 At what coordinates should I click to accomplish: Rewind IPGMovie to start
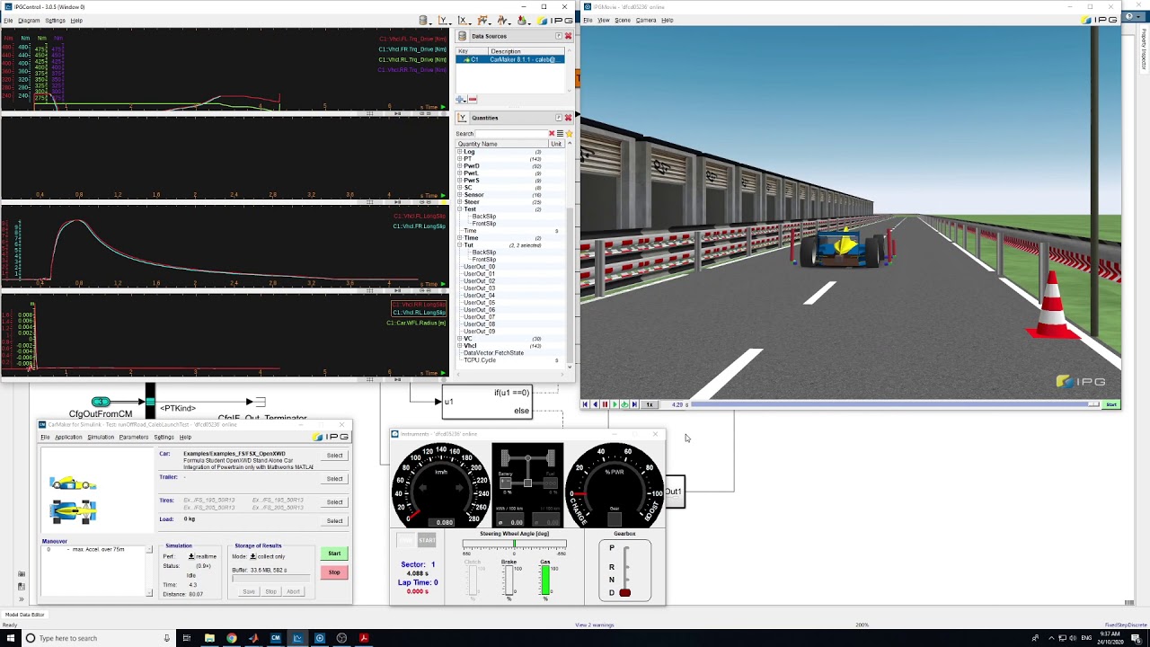(585, 404)
